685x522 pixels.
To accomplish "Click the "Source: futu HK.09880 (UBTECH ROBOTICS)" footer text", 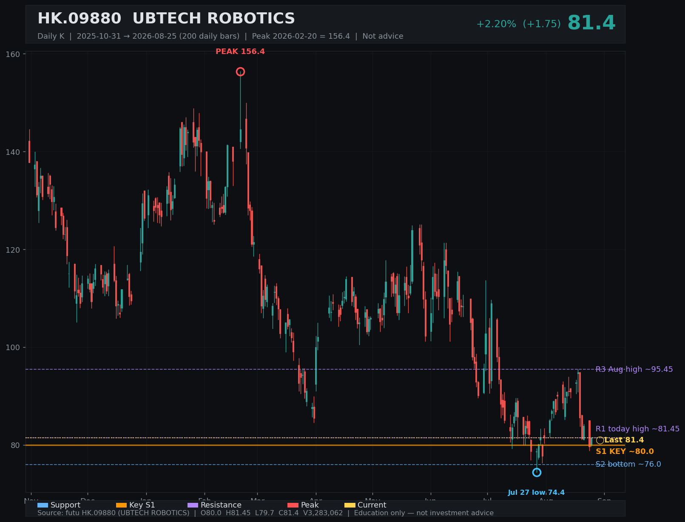I will point(114,513).
